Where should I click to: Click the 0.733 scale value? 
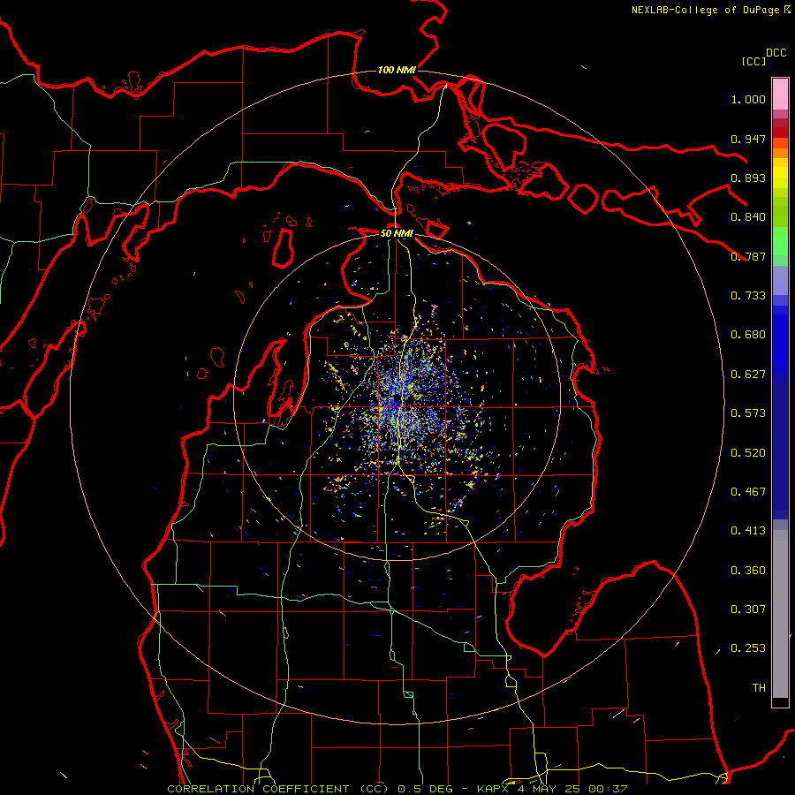tap(748, 296)
